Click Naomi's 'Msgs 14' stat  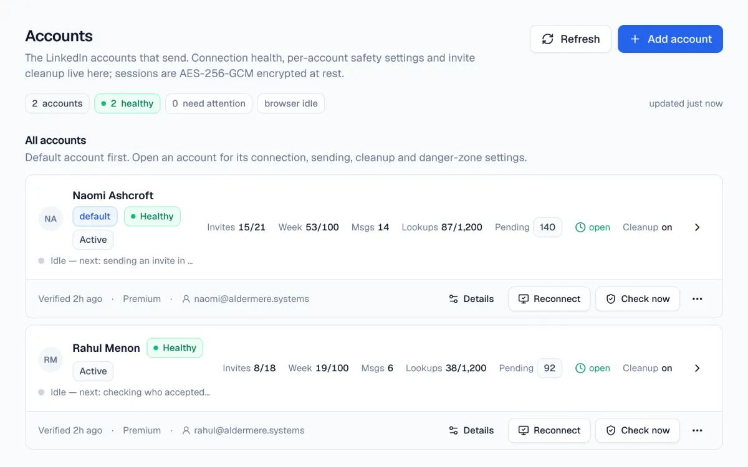point(370,227)
